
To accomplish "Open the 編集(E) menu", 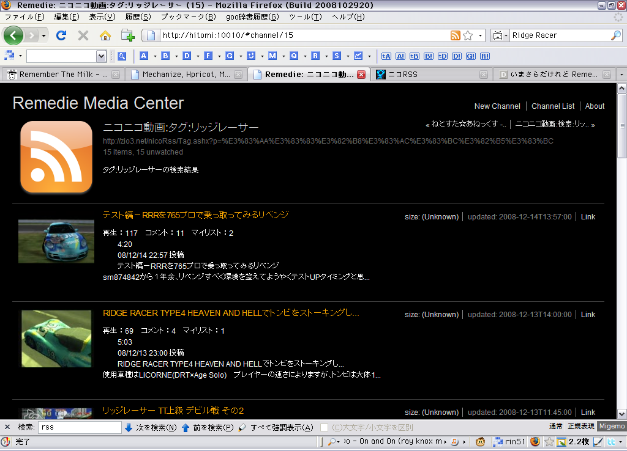I will [67, 17].
